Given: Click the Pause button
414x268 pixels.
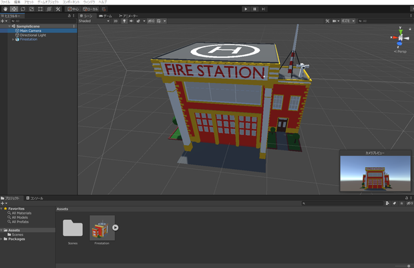Looking at the screenshot, I should tap(254, 9).
